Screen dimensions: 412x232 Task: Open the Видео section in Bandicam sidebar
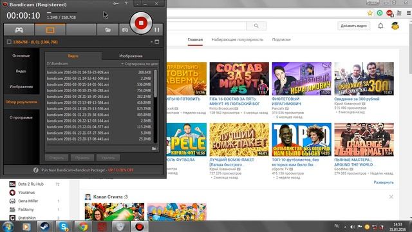(x=21, y=72)
